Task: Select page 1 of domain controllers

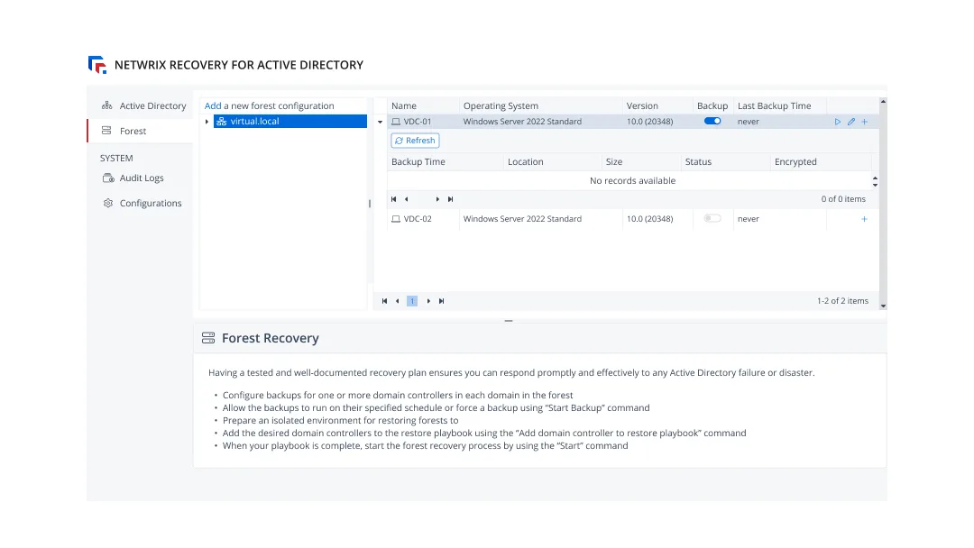Action: tap(412, 301)
